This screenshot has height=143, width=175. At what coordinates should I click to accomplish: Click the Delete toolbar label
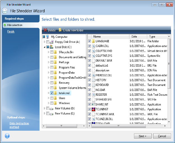coord(52,30)
